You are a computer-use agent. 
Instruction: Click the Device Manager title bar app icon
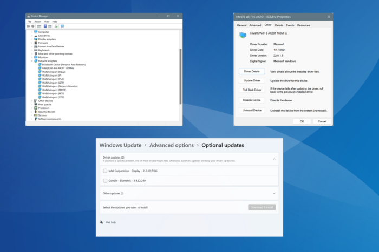click(x=29, y=16)
